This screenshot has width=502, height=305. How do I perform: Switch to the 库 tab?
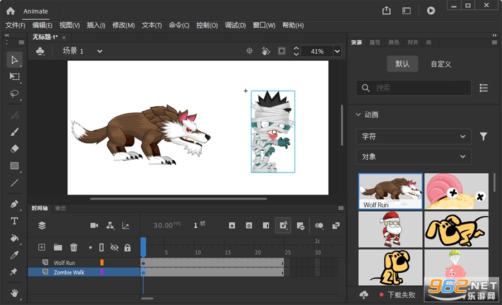click(x=429, y=42)
